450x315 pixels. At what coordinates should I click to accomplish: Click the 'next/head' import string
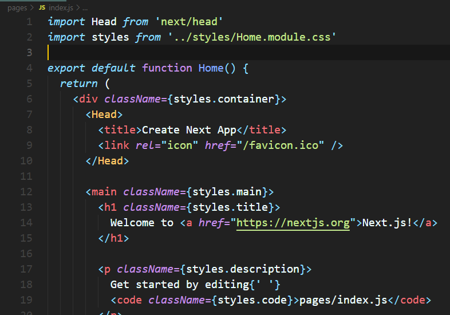point(189,22)
